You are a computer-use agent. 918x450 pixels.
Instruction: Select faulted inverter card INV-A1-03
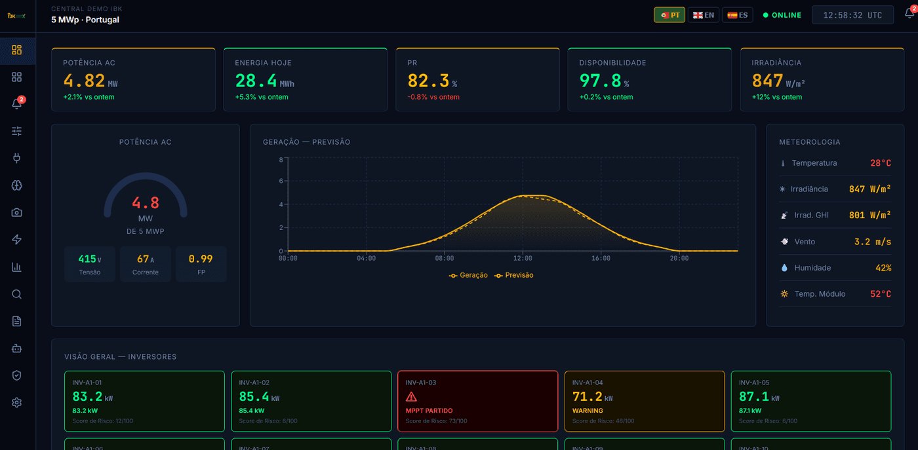click(477, 402)
